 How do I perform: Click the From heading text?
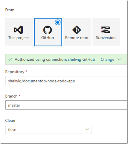(10, 10)
